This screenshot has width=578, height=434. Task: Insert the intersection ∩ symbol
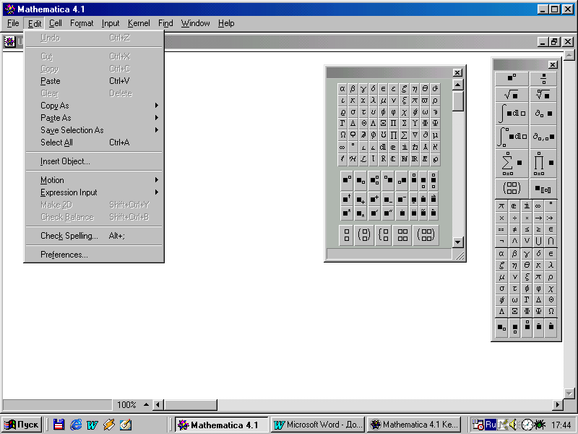[x=551, y=242]
